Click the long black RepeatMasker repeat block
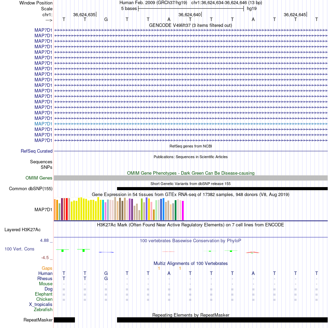328x328 pixels. click(x=222, y=320)
